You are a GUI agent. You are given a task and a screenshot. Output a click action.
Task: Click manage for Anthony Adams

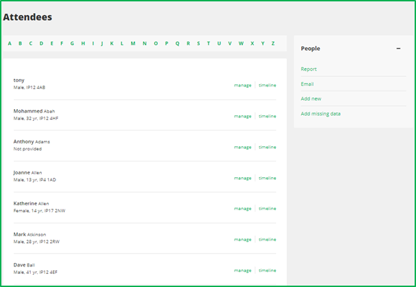coord(242,147)
